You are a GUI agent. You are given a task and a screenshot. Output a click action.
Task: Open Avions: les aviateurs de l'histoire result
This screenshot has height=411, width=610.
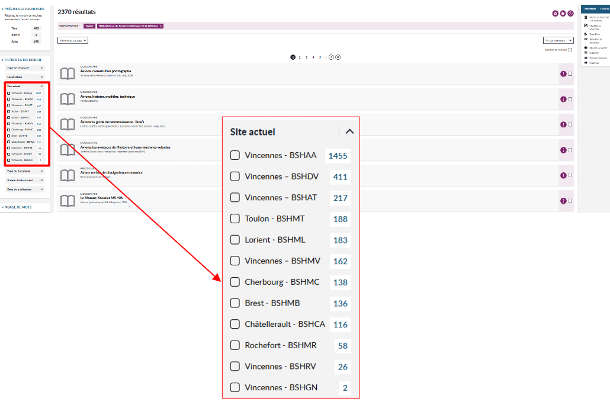tap(126, 147)
